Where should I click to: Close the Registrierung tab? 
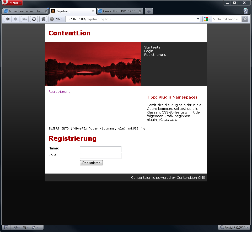(93, 11)
